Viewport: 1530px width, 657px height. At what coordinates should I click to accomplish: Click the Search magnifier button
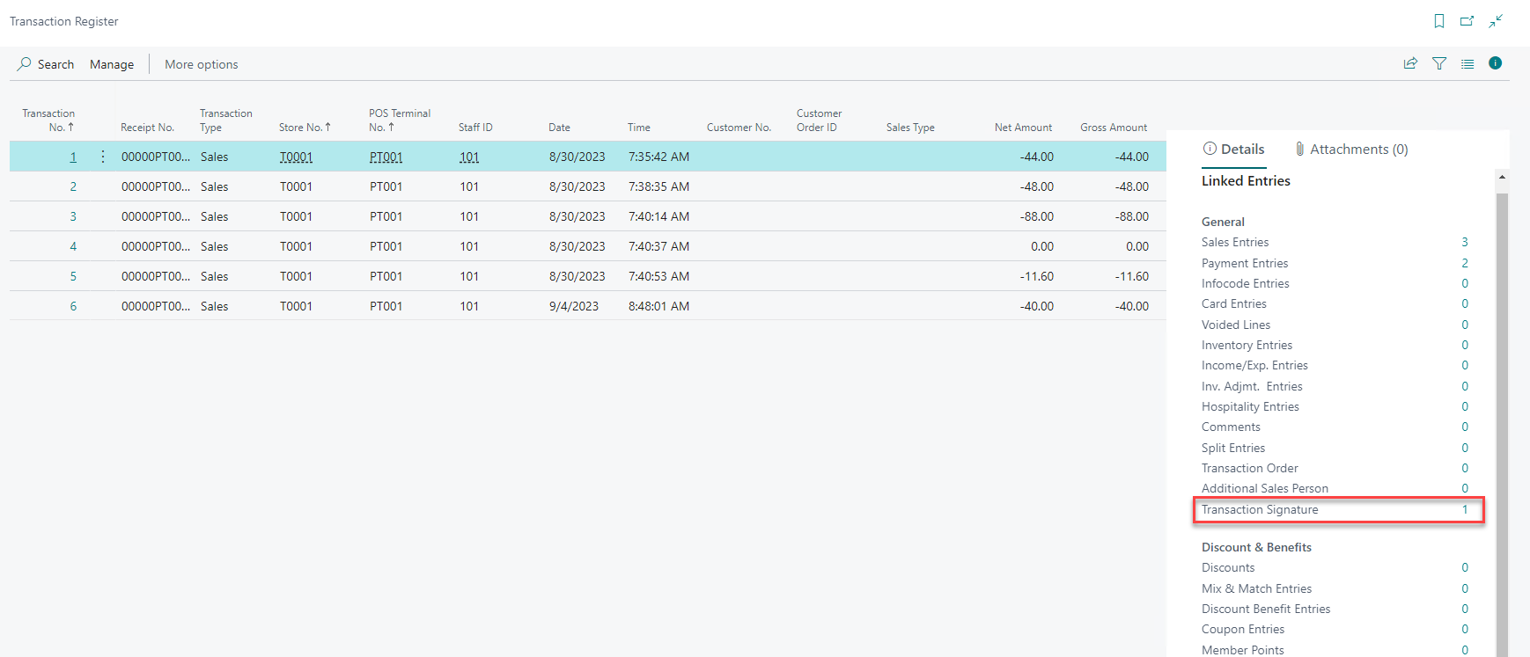click(x=46, y=64)
